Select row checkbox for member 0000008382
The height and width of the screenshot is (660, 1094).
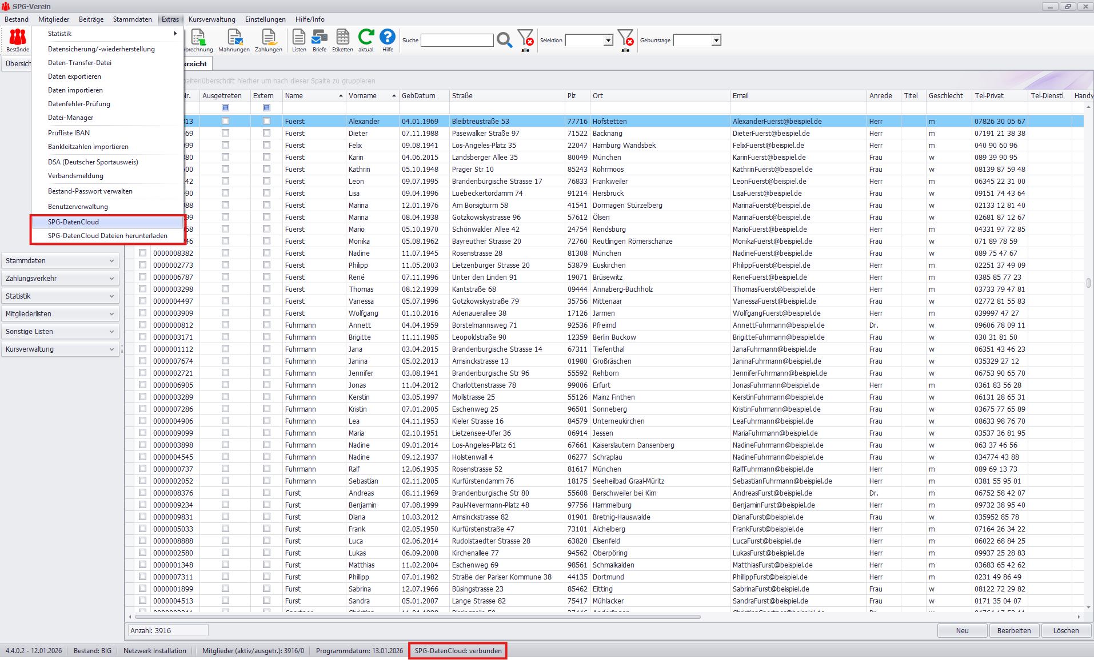(x=142, y=253)
